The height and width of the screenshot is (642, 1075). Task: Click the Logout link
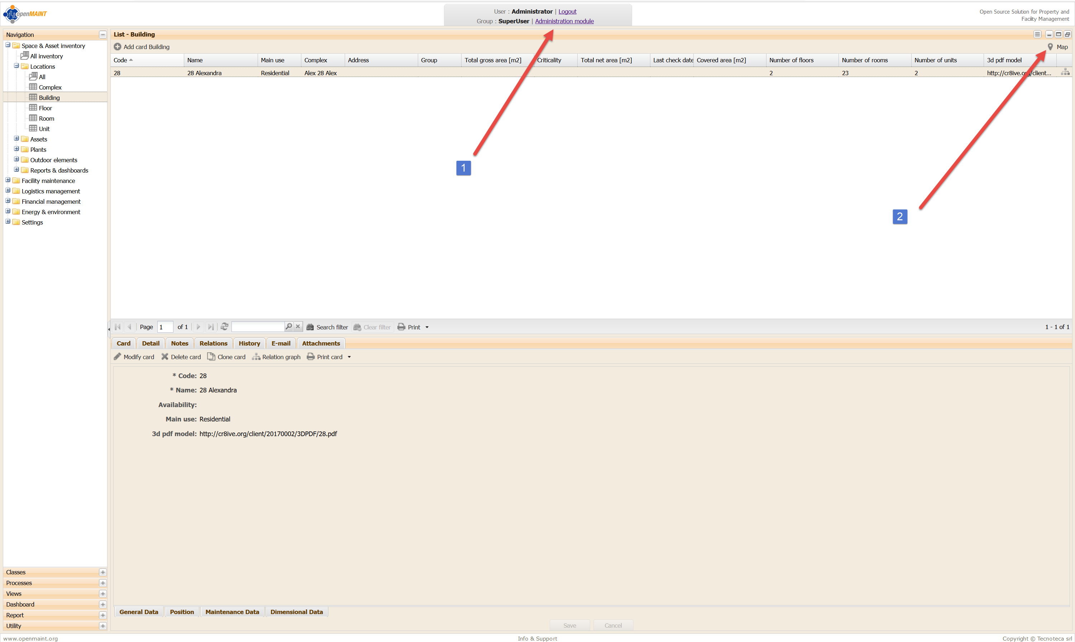[x=567, y=12]
